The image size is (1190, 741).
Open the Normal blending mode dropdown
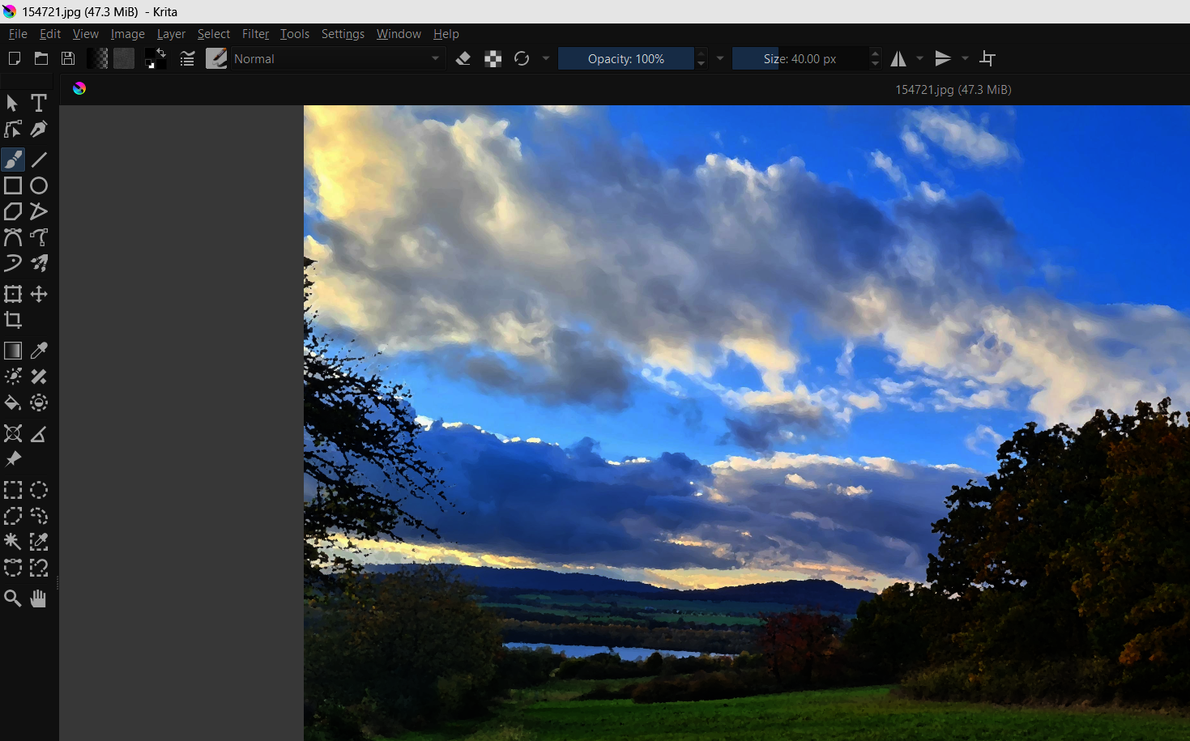pos(337,58)
